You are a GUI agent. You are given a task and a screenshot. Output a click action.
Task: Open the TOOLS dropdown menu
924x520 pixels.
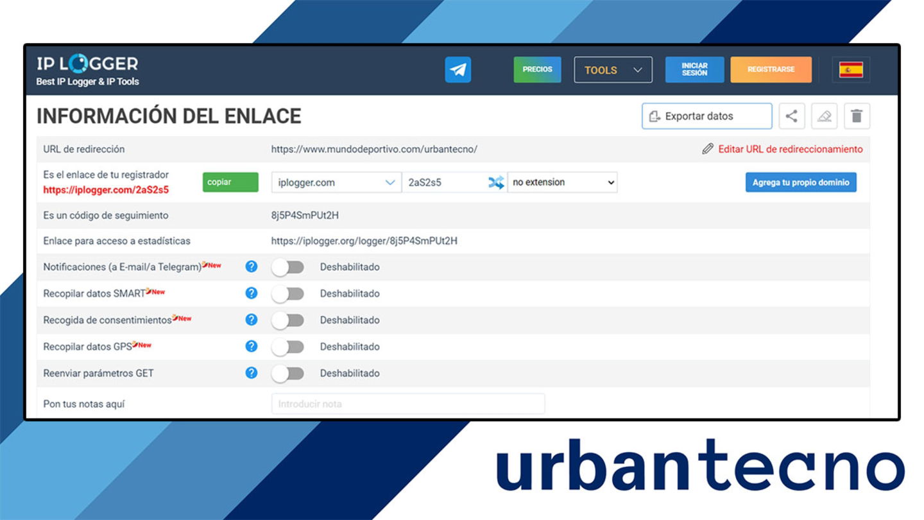pyautogui.click(x=613, y=70)
